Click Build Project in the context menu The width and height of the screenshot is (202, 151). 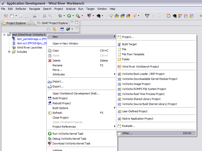coord(82,98)
